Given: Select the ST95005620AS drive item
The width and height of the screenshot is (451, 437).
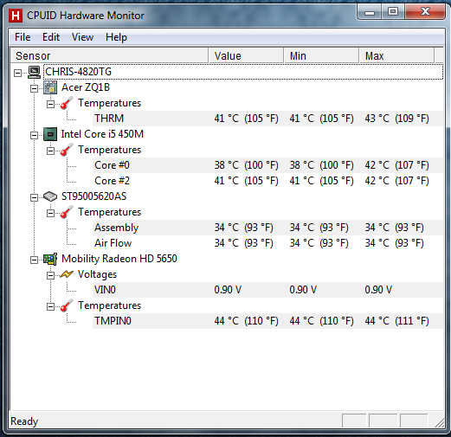Looking at the screenshot, I should click(x=94, y=196).
